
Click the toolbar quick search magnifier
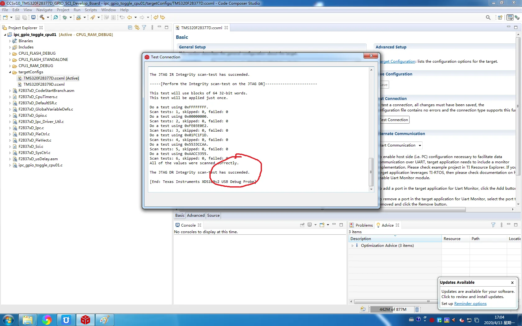point(488,17)
